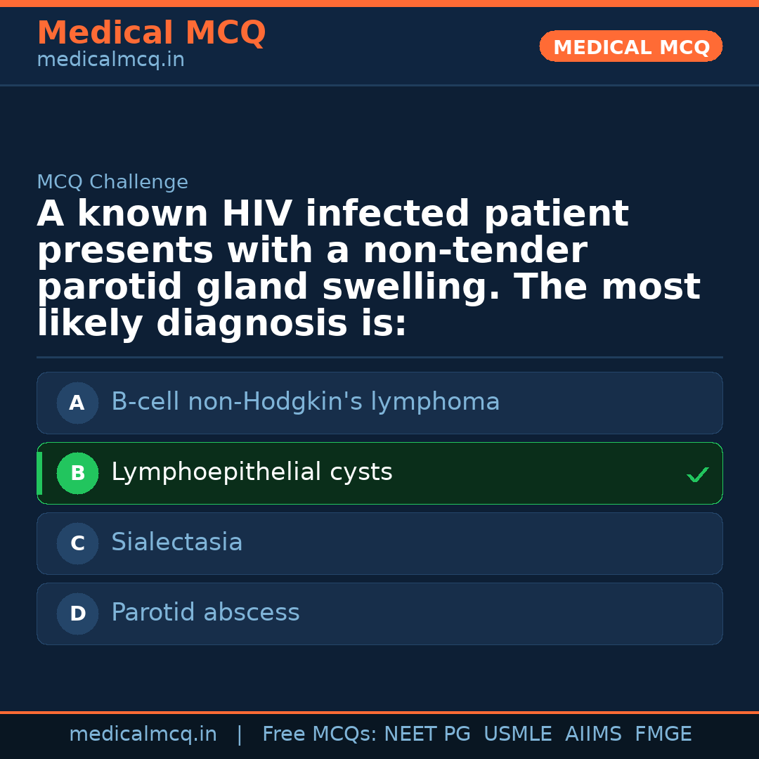Visit medicalmcq.in link under the header title
Image resolution: width=759 pixels, height=759 pixels.
tap(110, 60)
